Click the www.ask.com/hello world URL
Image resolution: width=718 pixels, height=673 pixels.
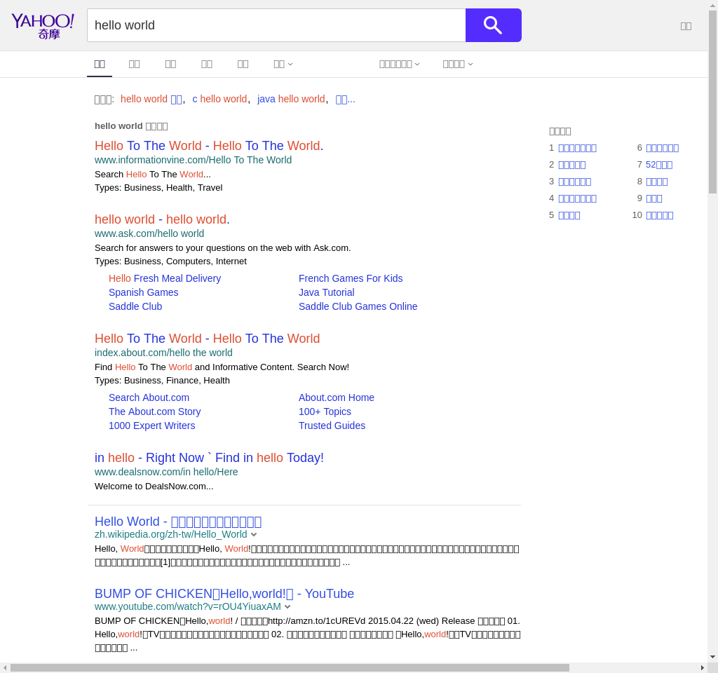149,233
